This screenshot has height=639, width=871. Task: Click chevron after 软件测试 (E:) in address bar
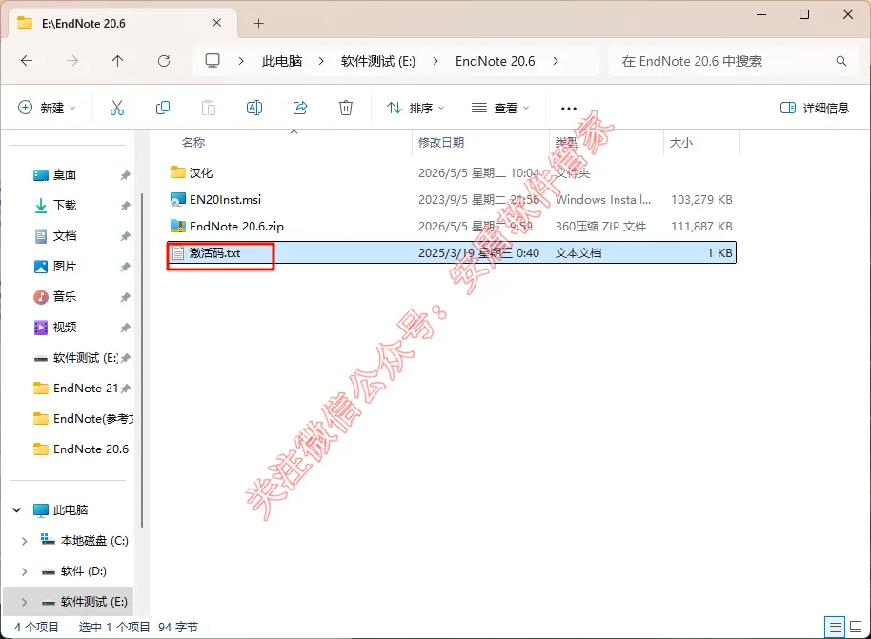pyautogui.click(x=435, y=61)
